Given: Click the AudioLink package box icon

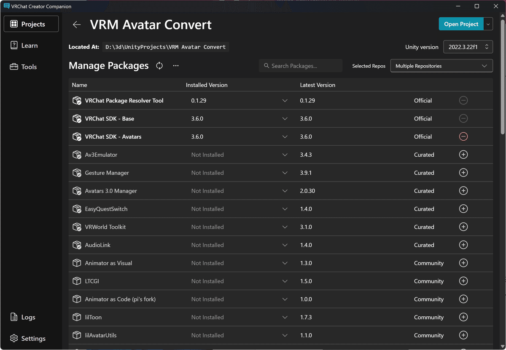Looking at the screenshot, I should pos(77,245).
